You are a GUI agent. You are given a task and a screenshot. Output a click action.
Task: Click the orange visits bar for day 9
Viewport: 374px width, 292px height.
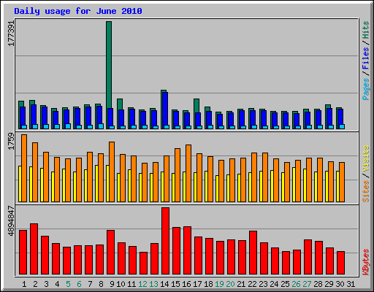tap(112, 172)
